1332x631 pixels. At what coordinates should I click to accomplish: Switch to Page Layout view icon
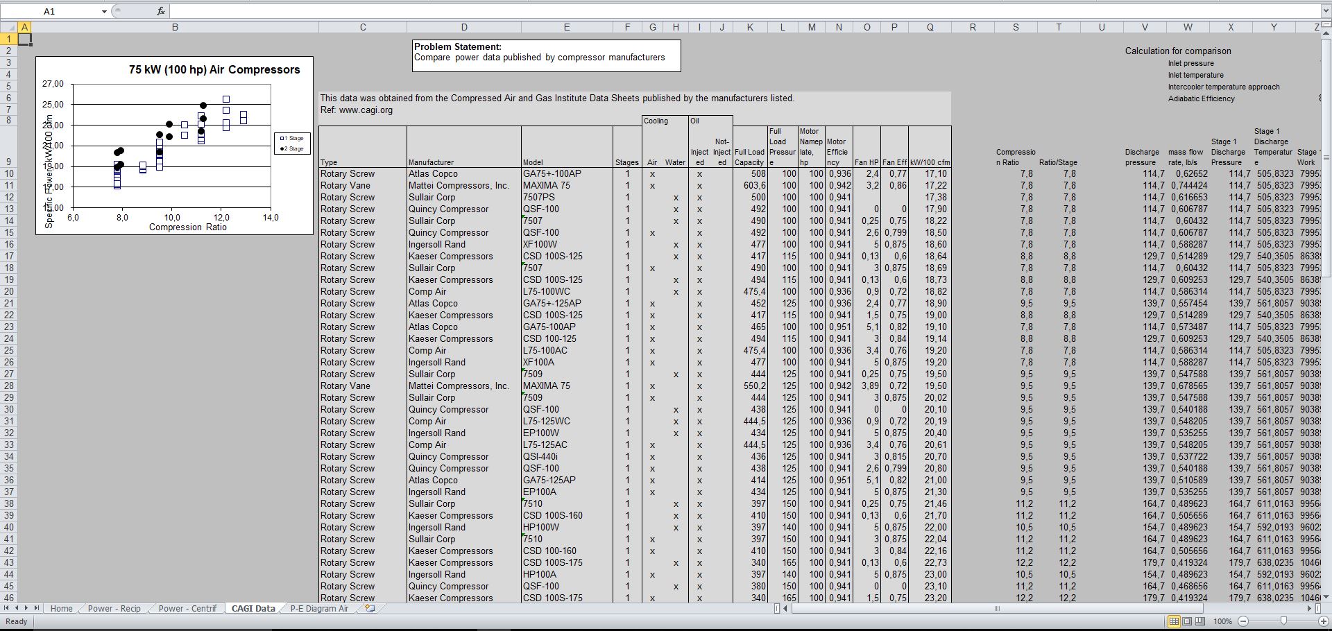click(x=1187, y=621)
